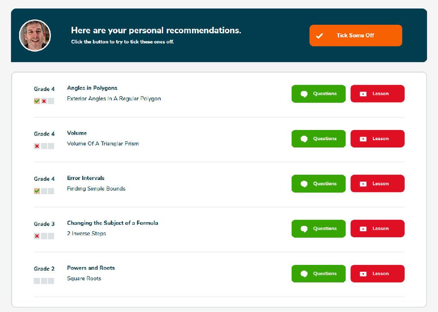Click the checkmark icon in Tick Some Off

pyautogui.click(x=319, y=36)
